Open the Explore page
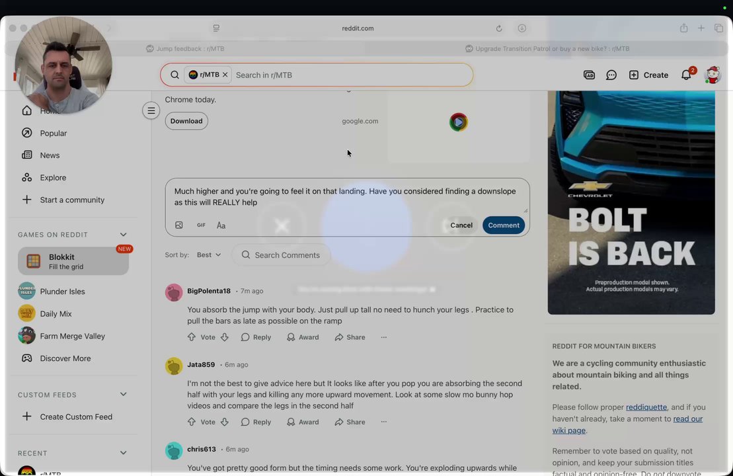Viewport: 733px width, 476px height. [44, 178]
